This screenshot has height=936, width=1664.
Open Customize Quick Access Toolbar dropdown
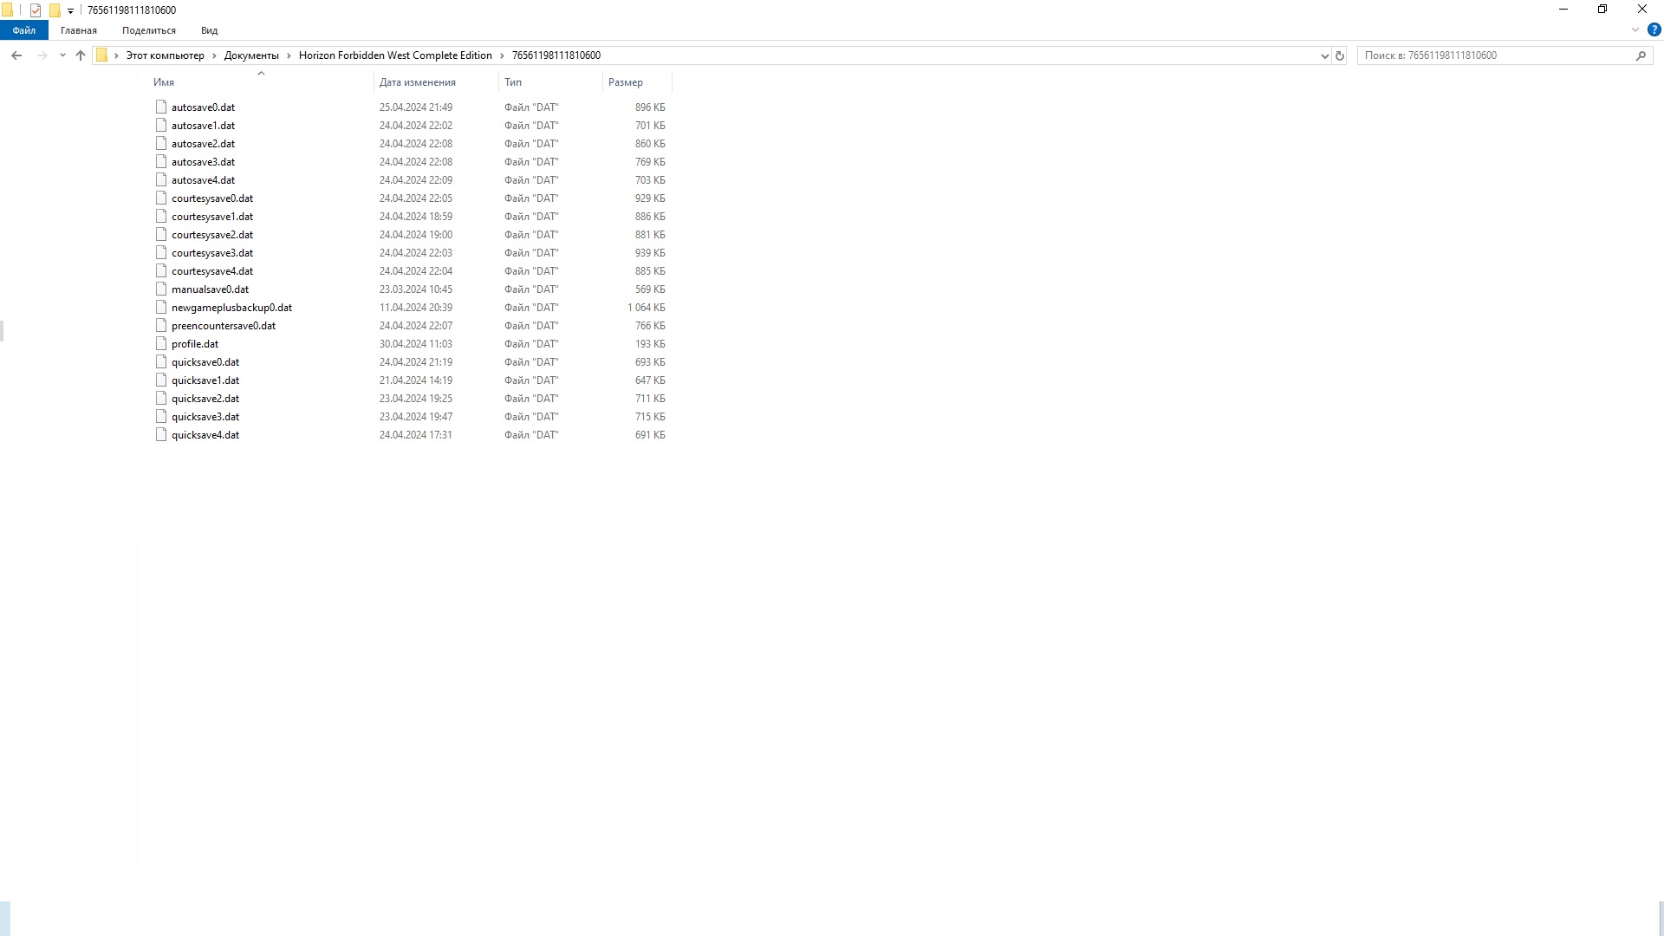[x=70, y=11]
